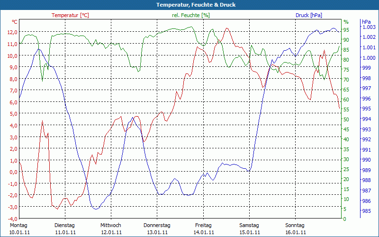Viewport: 379px width, 237px height.
Task: Choose pressure axis tick "1.000"
Action: (369, 57)
